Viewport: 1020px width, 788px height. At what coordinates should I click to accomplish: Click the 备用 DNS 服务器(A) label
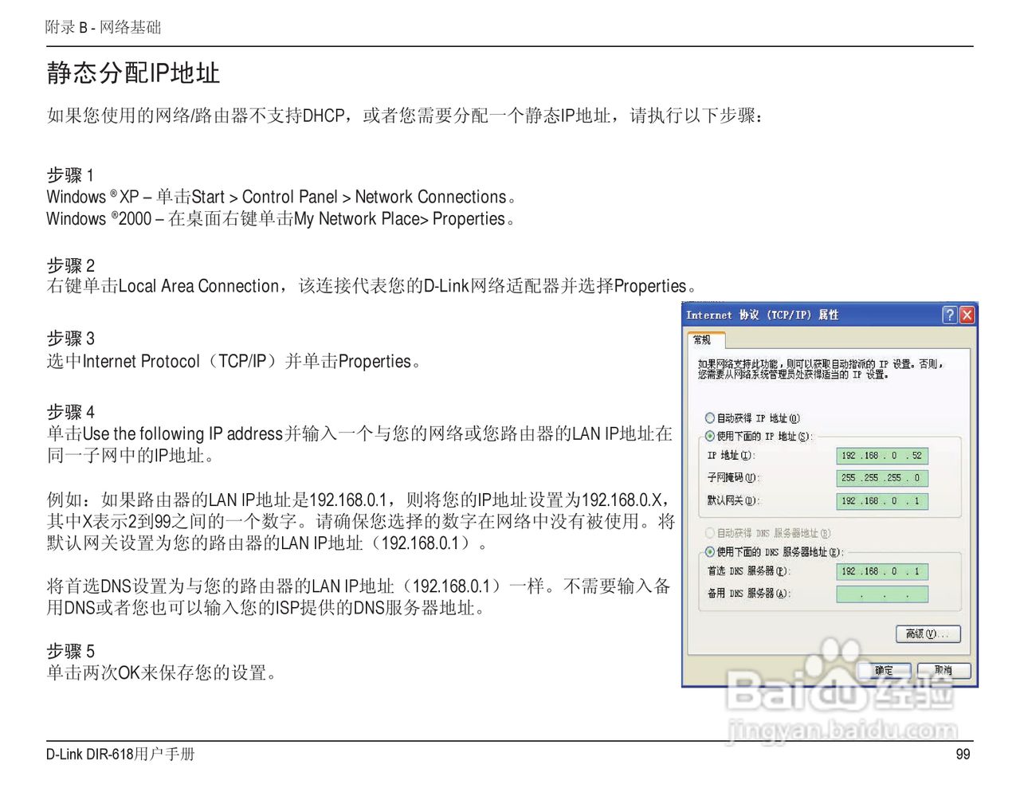(748, 594)
